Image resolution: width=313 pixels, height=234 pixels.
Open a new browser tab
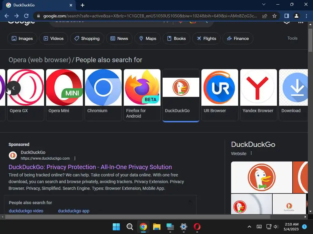point(83,5)
